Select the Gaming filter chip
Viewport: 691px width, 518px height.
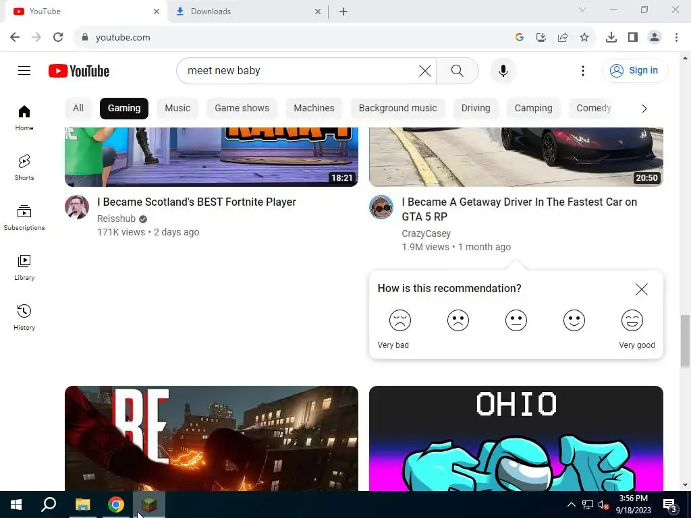pyautogui.click(x=124, y=109)
